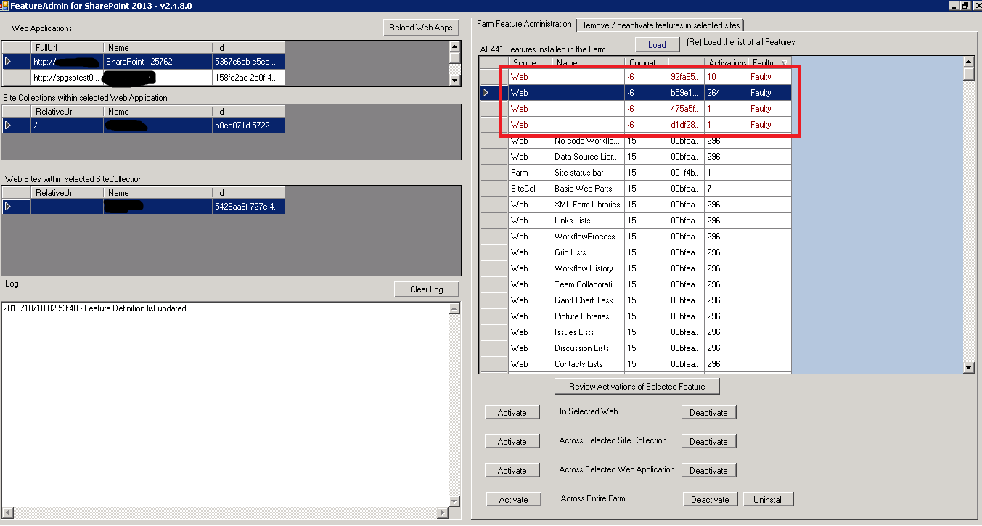Click left arrow of Log horizontal scrollbar
This screenshot has height=526, width=982.
[7, 513]
